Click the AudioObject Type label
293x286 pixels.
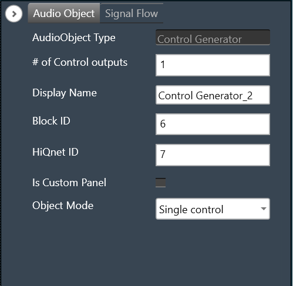(74, 38)
